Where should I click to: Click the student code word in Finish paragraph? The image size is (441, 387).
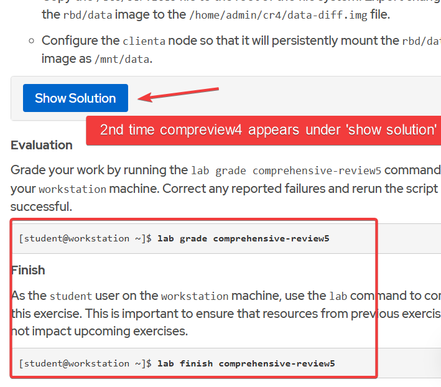pos(70,296)
